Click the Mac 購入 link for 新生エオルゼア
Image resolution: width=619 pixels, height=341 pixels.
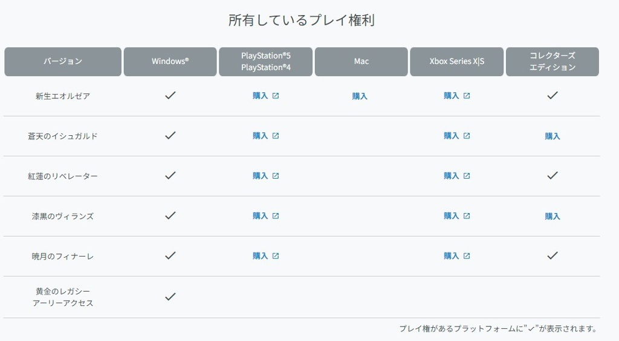(x=360, y=96)
